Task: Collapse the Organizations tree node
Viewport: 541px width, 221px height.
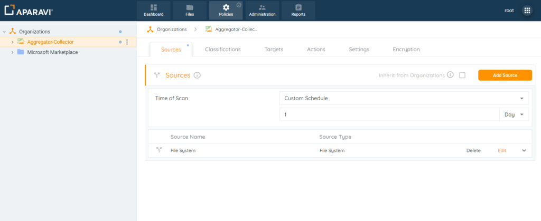Action: coord(4,32)
